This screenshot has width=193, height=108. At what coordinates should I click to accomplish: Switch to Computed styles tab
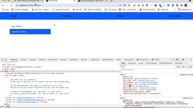(x=132, y=63)
